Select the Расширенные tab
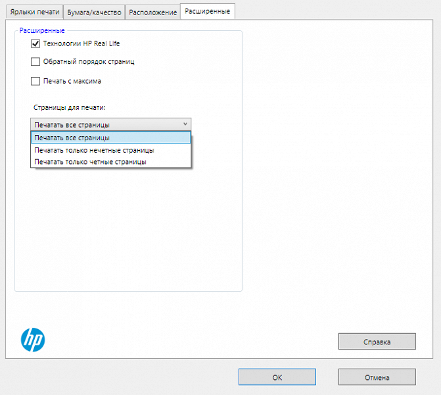 [x=208, y=11]
